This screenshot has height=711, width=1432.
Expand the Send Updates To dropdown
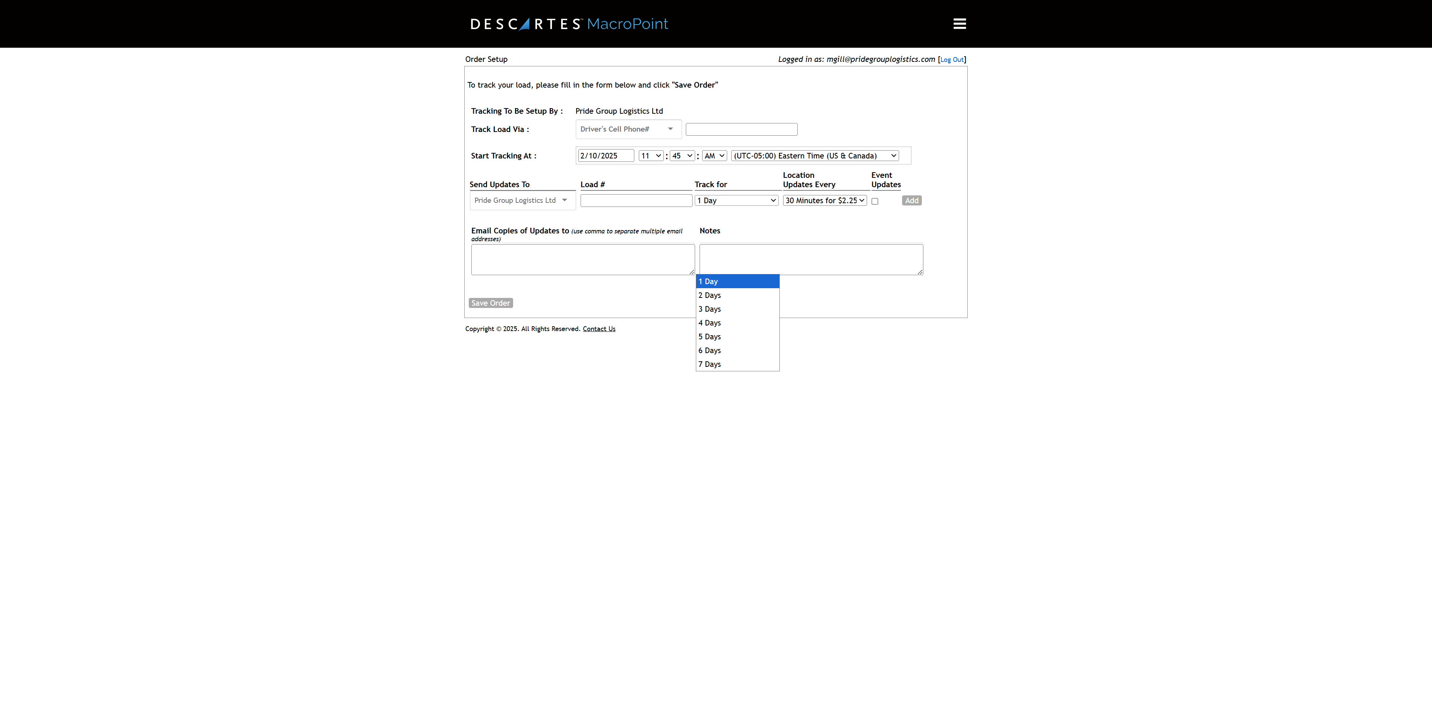tap(521, 201)
